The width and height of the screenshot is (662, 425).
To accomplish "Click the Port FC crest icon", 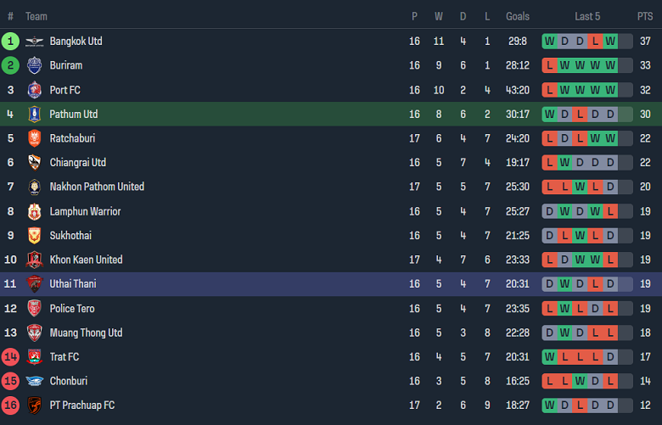I will (x=34, y=90).
